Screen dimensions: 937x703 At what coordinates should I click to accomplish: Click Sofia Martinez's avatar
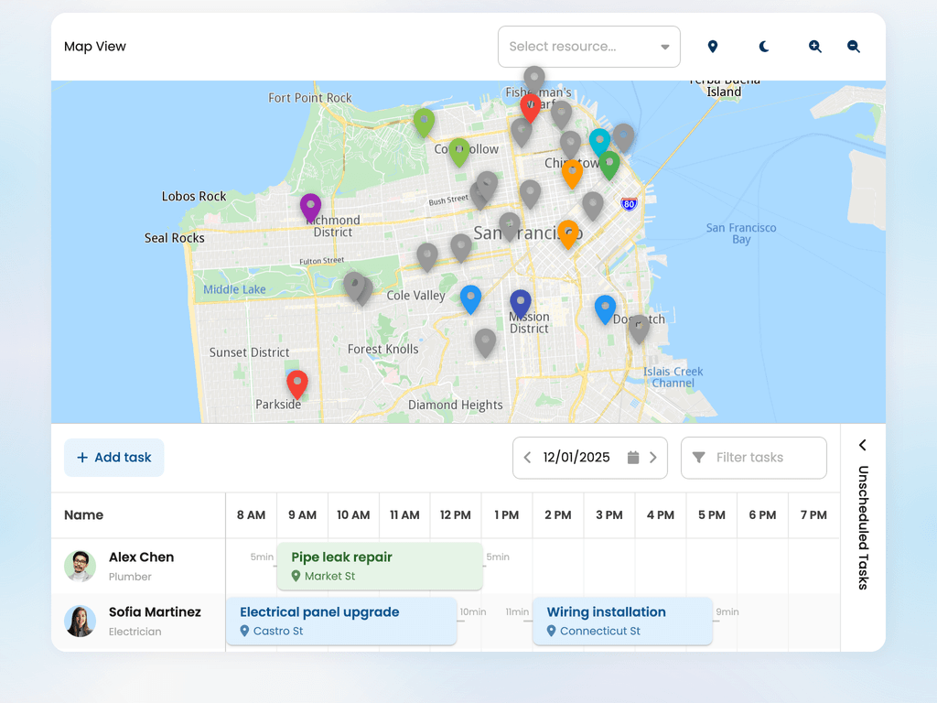81,622
